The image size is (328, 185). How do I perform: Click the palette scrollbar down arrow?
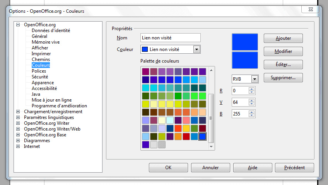211,147
